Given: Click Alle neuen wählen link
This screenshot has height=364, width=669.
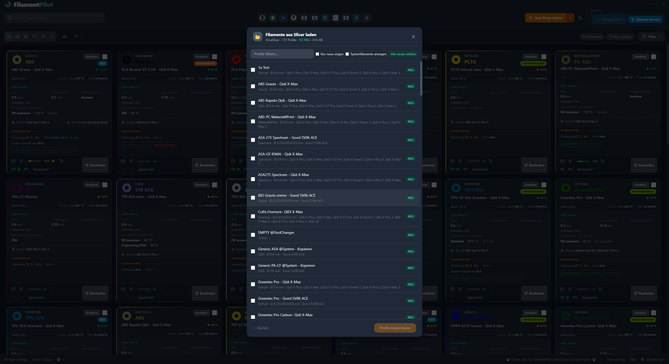Looking at the screenshot, I should click(x=403, y=54).
